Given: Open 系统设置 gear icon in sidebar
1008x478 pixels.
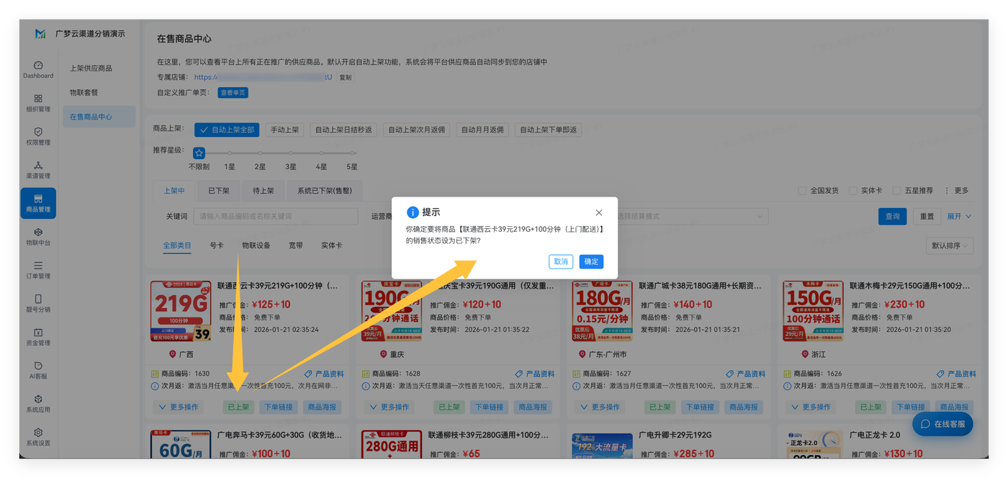Looking at the screenshot, I should (x=38, y=433).
